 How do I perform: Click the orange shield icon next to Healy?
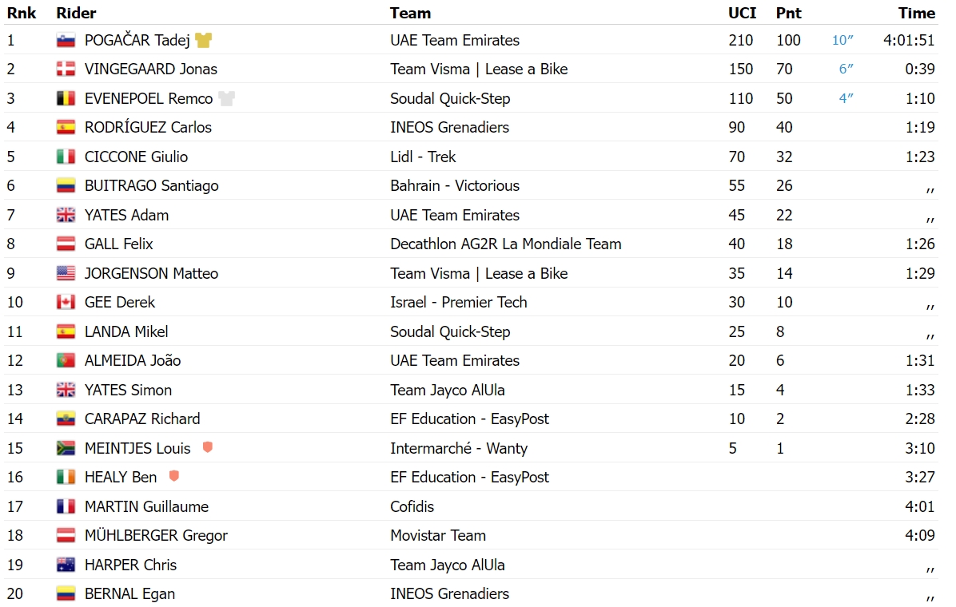tap(173, 476)
